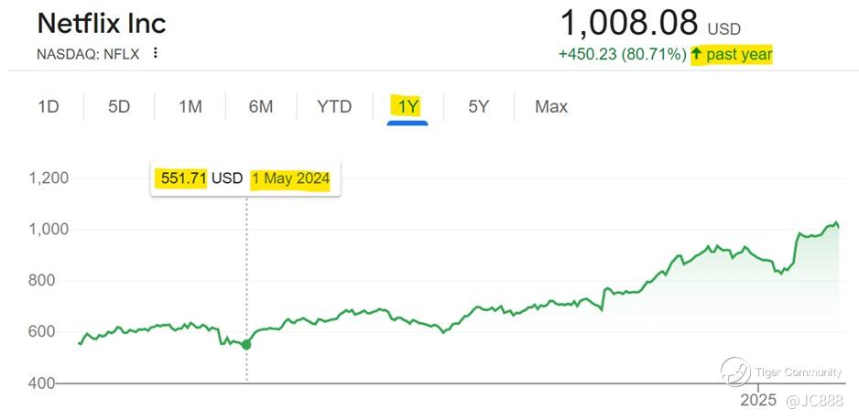Screen dimensions: 859x420
Task: Show the 5Y chart range
Action: (x=478, y=106)
